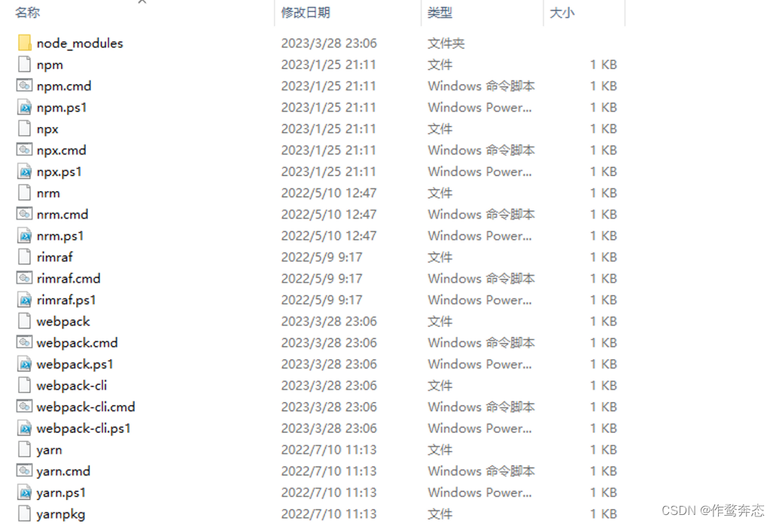This screenshot has height=524, width=776.
Task: Select the yarn.cmd file name
Action: [63, 471]
